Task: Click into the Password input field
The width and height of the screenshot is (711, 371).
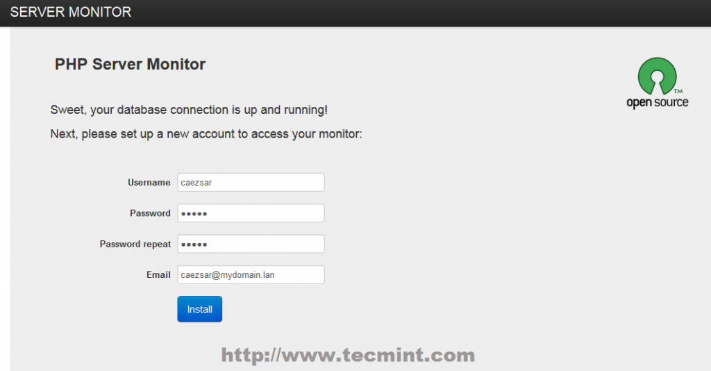Action: click(x=251, y=213)
